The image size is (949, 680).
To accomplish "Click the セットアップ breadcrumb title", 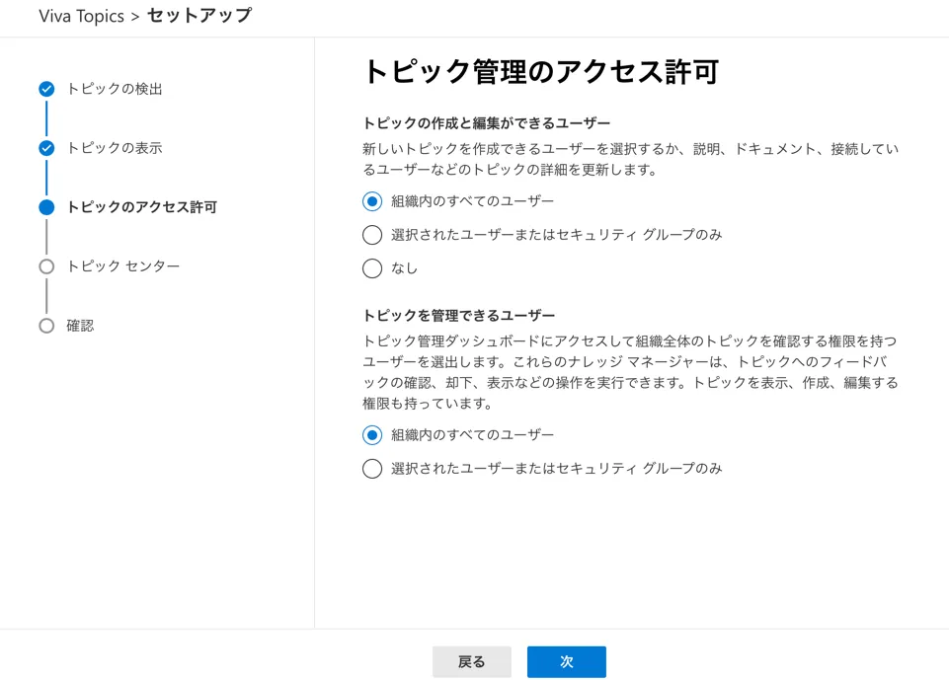I will 198,16.
